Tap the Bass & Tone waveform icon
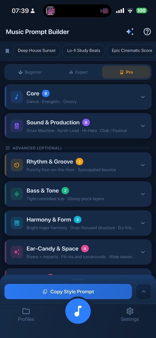Image resolution: width=156 pixels, height=338 pixels. (17, 194)
